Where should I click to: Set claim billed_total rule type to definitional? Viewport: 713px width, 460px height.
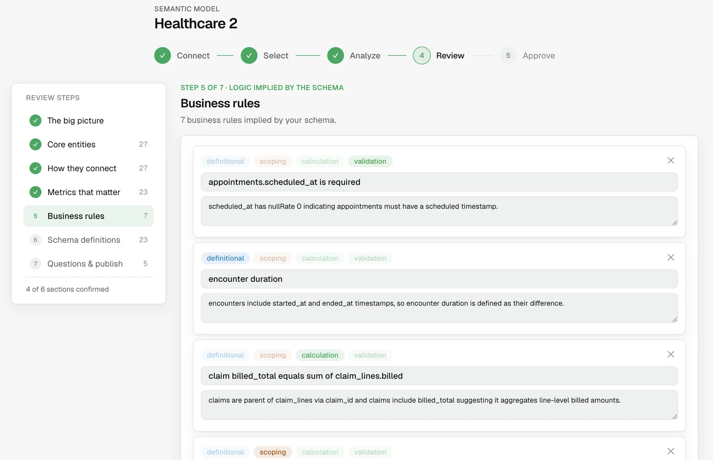click(x=225, y=355)
